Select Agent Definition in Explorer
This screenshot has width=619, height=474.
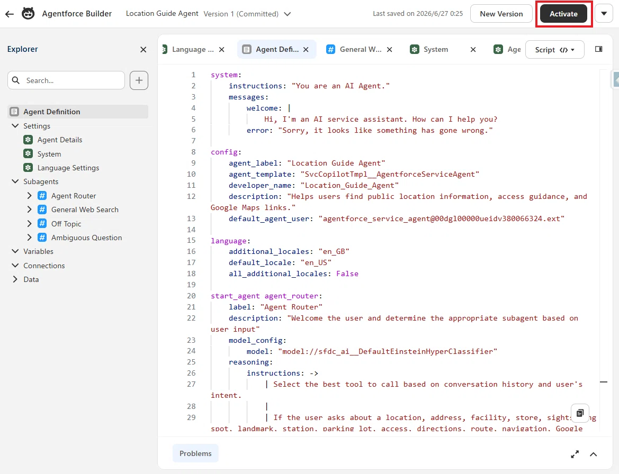coord(78,112)
